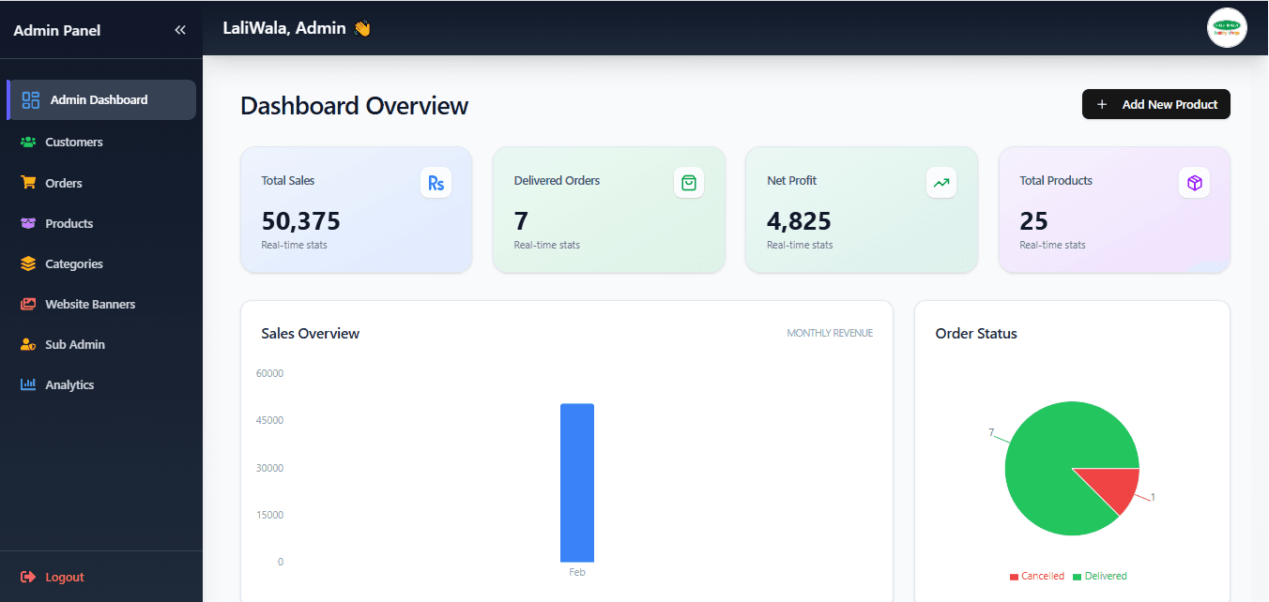
Task: Click the Website Banners image icon
Action: (x=28, y=304)
